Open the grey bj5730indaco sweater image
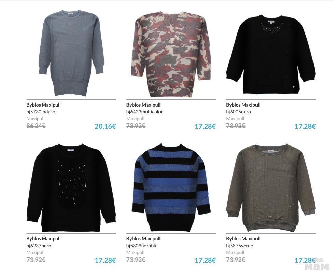The width and height of the screenshot is (334, 275). [71, 53]
